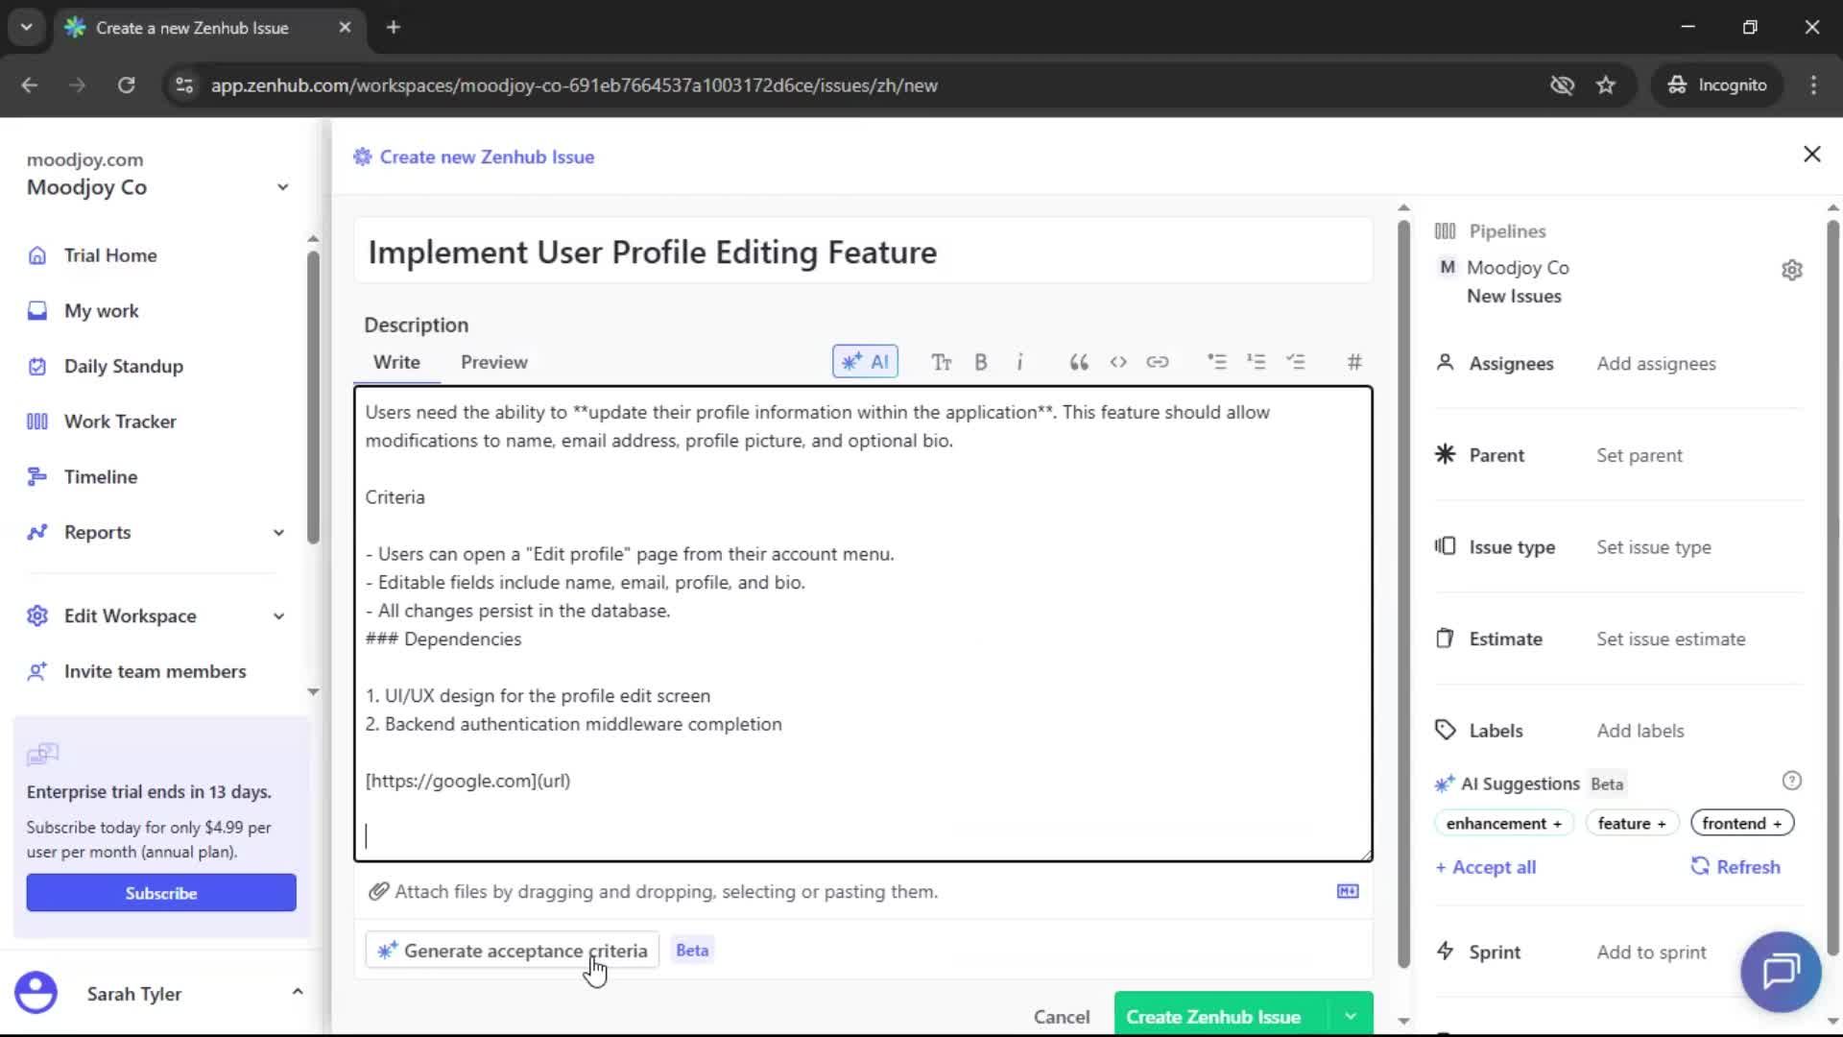Screen dimensions: 1843x1037
Task: Open pipeline settings gear next to Moodjoy Co
Action: 1793,270
